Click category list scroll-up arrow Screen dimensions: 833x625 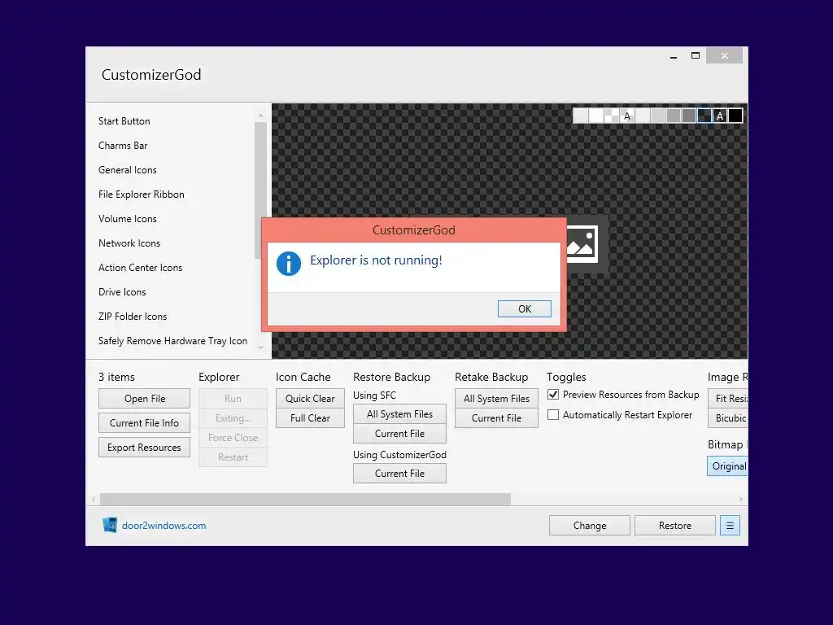[260, 116]
